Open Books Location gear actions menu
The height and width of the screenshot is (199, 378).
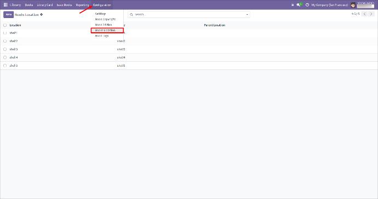coord(42,15)
